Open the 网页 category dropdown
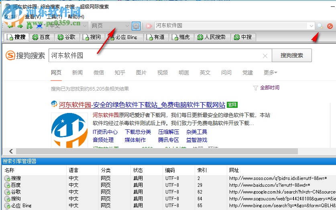Screen dimensions: 336x210 110,26
